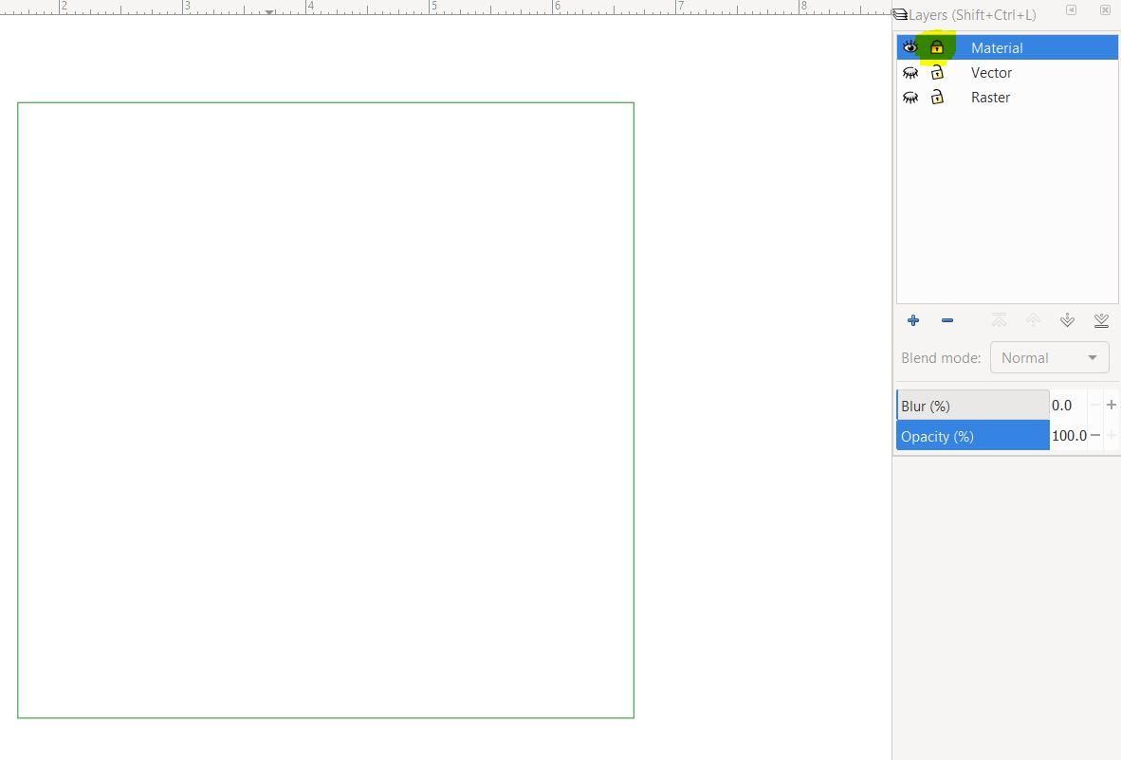Lower layer to bottom with the bottom-arrow icon
The image size is (1121, 760).
coord(1101,320)
